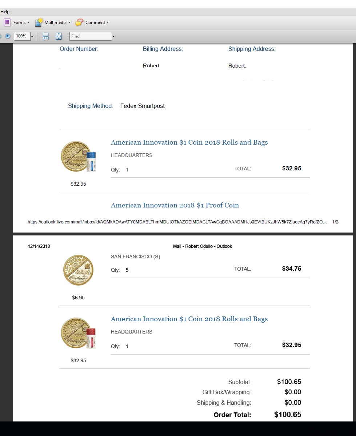Screen dimensions: 356x436
Task: Expand the zoom percentage dropdown arrow
Action: pyautogui.click(x=32, y=36)
